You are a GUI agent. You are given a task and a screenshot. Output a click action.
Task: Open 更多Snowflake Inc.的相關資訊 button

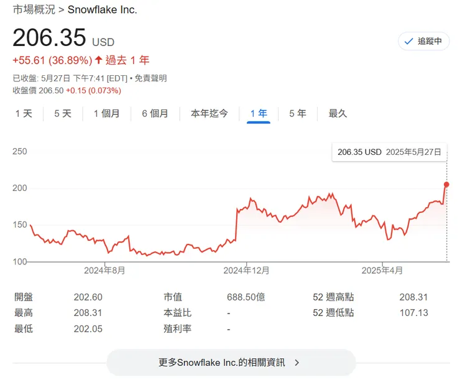231,363
